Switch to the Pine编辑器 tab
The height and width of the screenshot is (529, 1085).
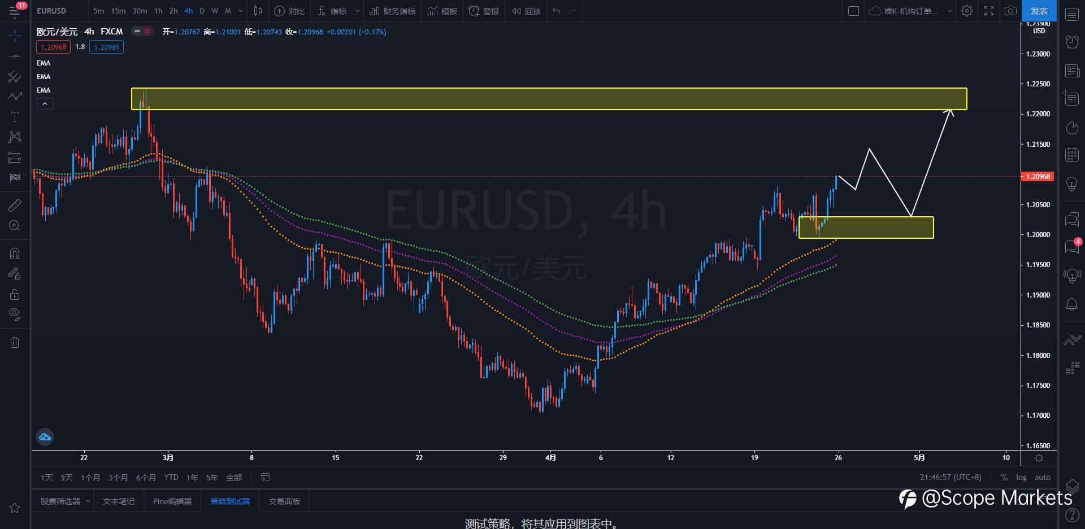coord(172,501)
